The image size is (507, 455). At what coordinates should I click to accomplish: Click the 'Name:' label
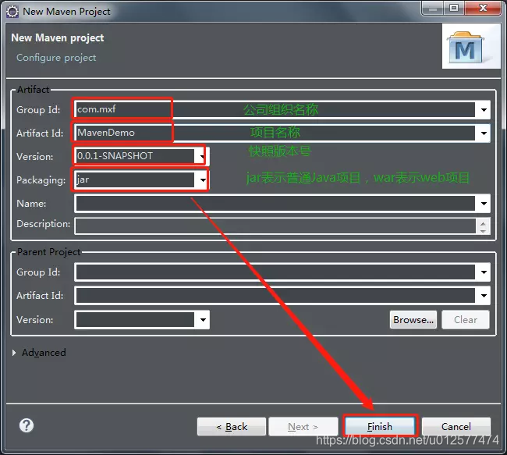(x=31, y=204)
